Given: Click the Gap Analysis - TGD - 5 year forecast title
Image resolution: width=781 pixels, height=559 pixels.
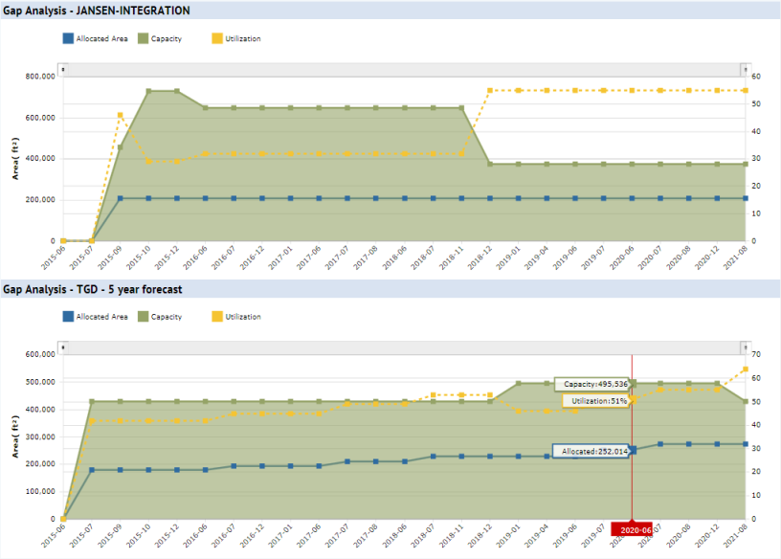Looking at the screenshot, I should pyautogui.click(x=93, y=289).
